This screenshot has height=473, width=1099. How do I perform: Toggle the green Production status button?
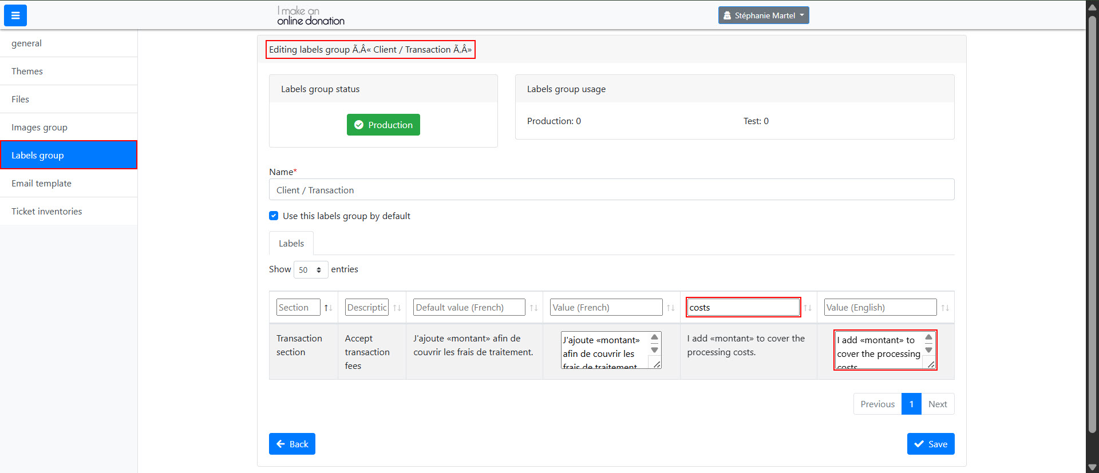tap(383, 125)
